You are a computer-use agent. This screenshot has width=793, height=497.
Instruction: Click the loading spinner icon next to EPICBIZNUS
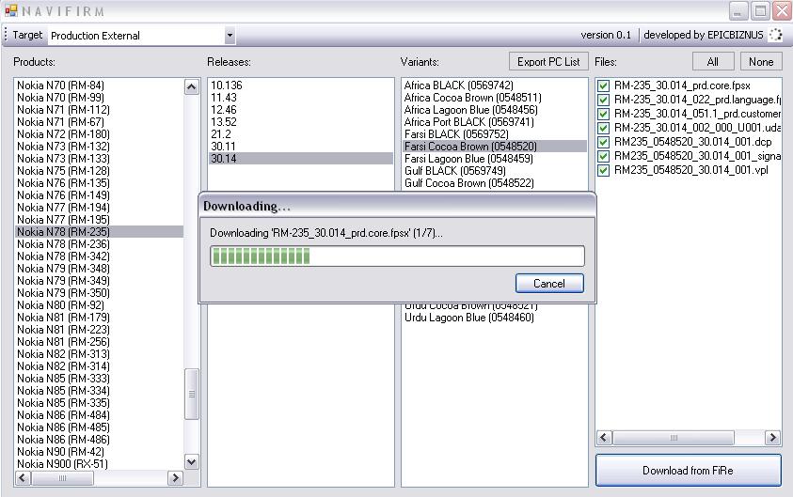pos(775,35)
